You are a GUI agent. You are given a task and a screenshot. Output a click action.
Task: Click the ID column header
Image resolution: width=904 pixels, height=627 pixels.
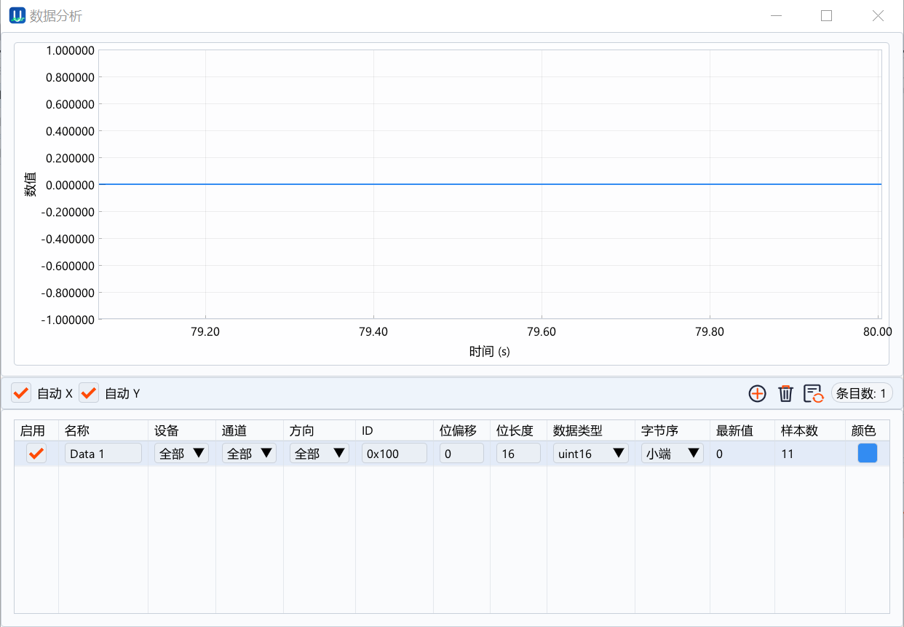point(394,430)
